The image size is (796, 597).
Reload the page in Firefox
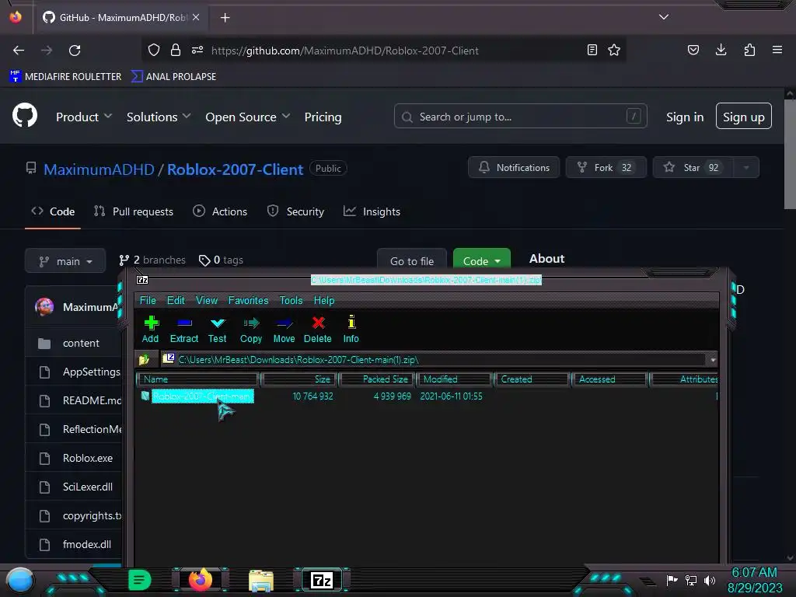(x=75, y=51)
